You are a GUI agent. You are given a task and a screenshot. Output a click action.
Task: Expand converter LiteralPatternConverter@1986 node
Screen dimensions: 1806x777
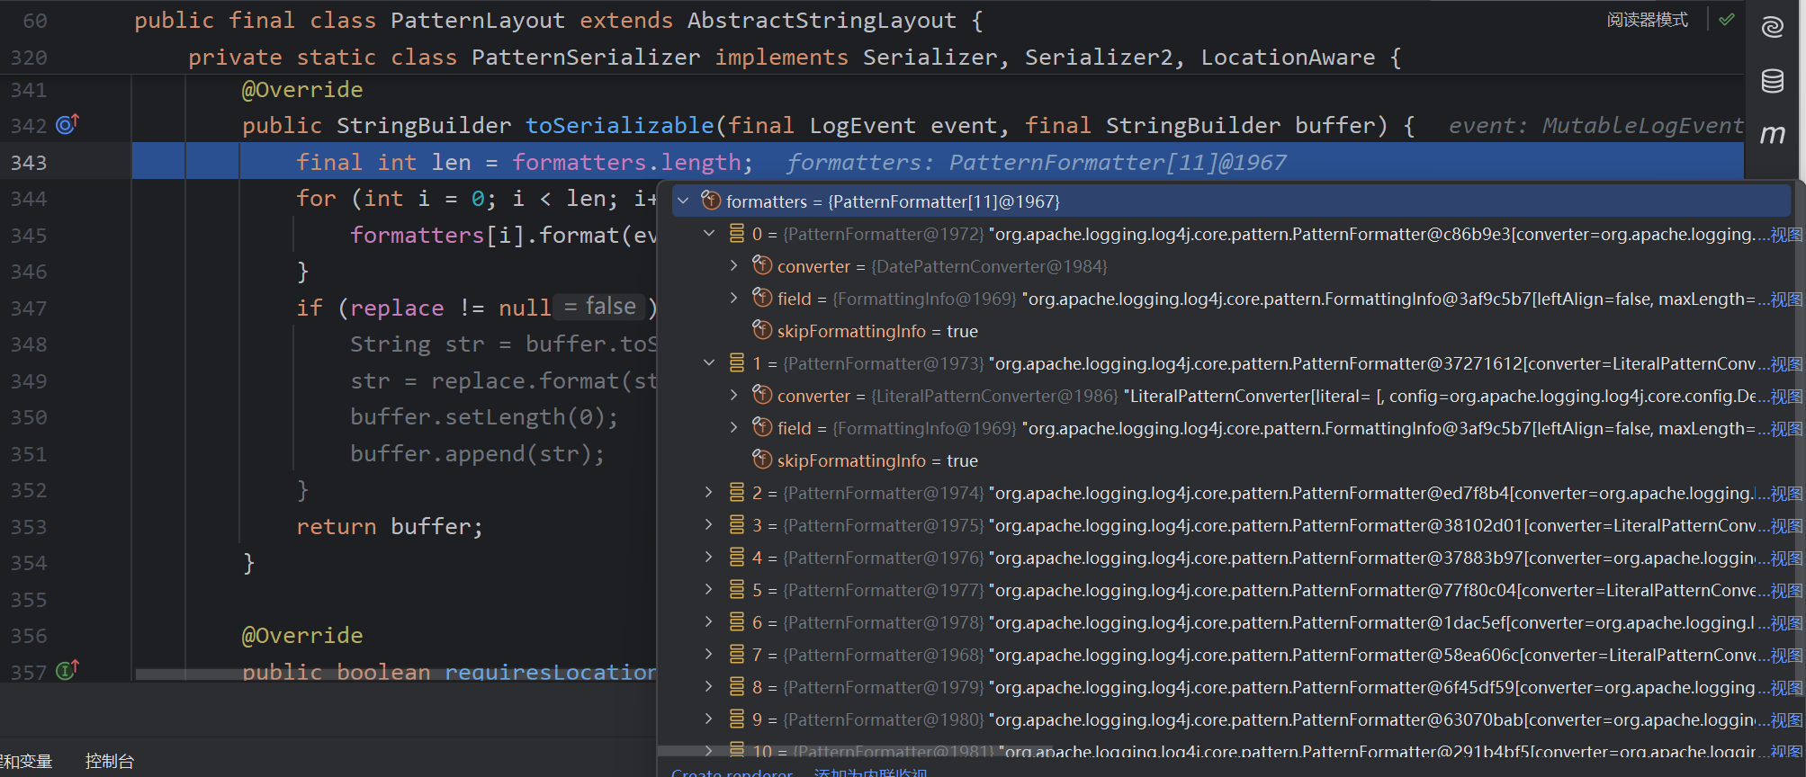[x=734, y=395]
